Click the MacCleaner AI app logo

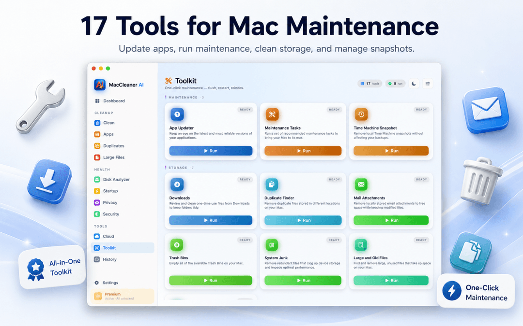pos(100,85)
